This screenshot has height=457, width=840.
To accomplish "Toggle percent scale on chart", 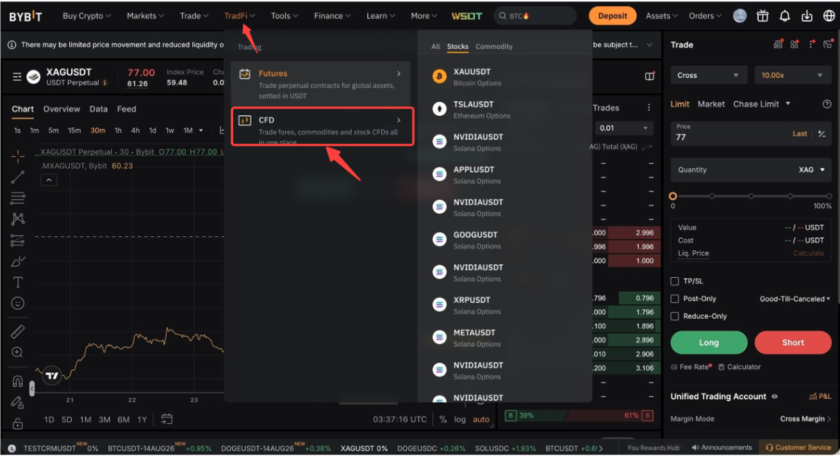I will pyautogui.click(x=443, y=419).
